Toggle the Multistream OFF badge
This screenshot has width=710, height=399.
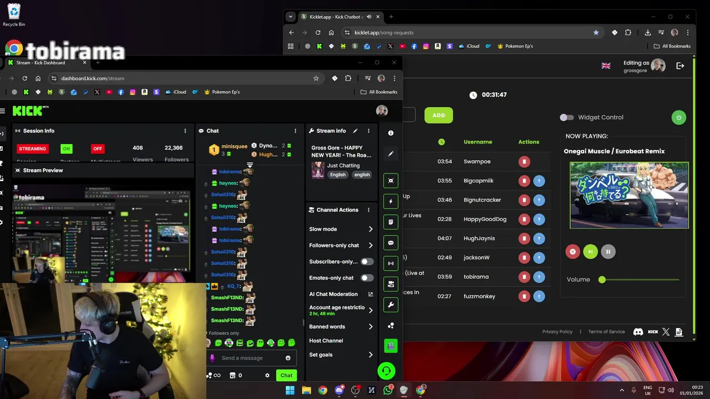click(x=98, y=149)
